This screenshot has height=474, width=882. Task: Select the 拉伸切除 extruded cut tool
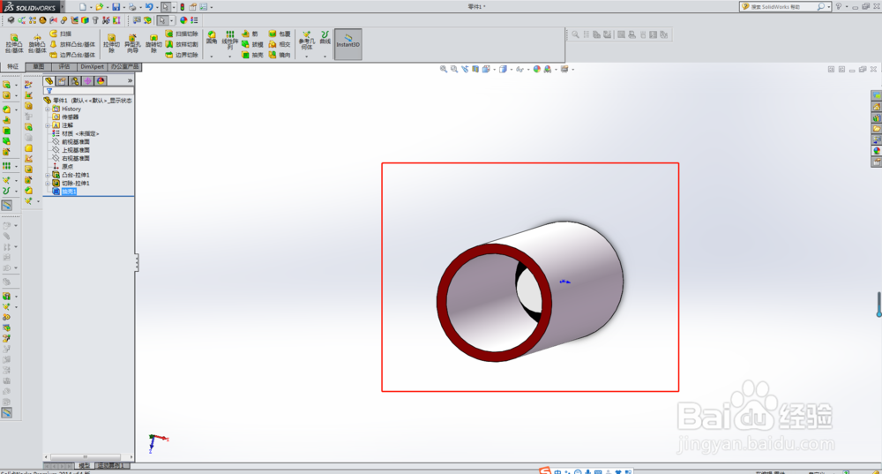pyautogui.click(x=111, y=43)
